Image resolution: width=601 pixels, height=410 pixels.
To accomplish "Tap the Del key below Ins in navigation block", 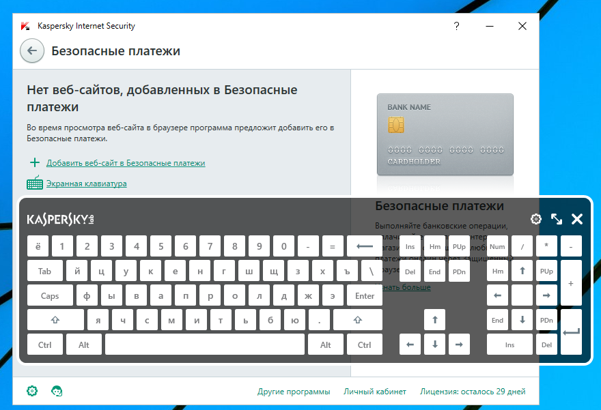I will [410, 271].
